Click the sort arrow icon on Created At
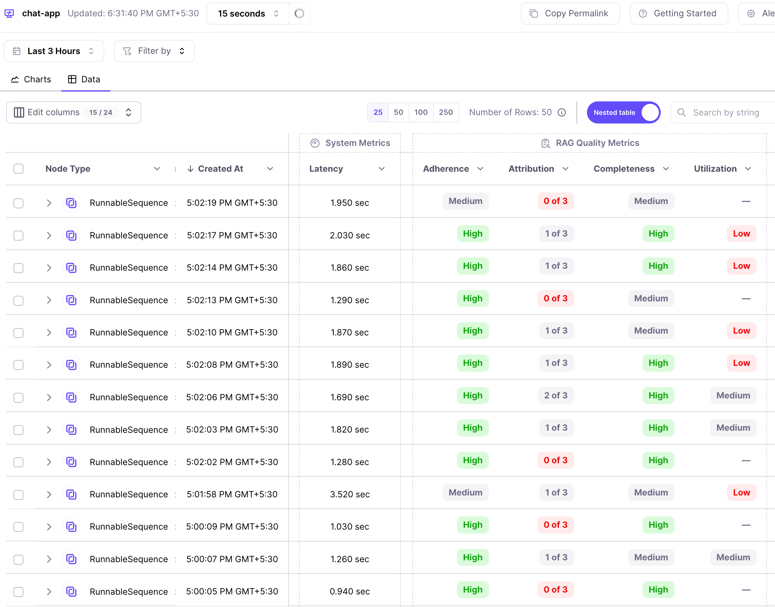775x607 pixels. point(191,168)
